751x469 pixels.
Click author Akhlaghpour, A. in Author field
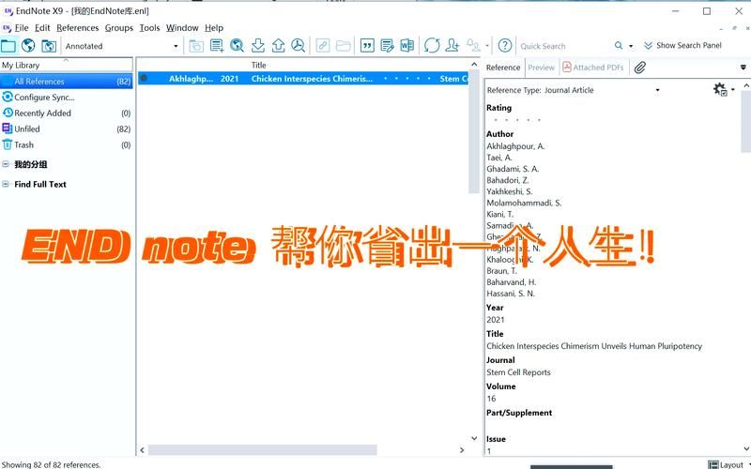[x=515, y=146]
